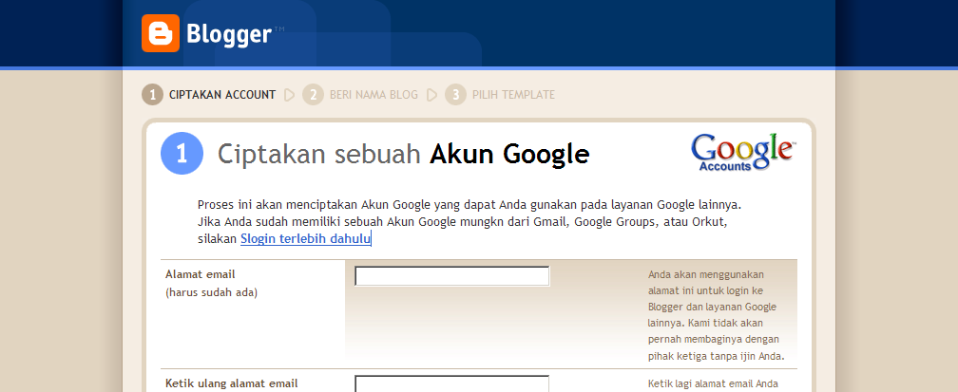
Task: Click the 'Anda akan menggunakan' help text
Action: (716, 315)
